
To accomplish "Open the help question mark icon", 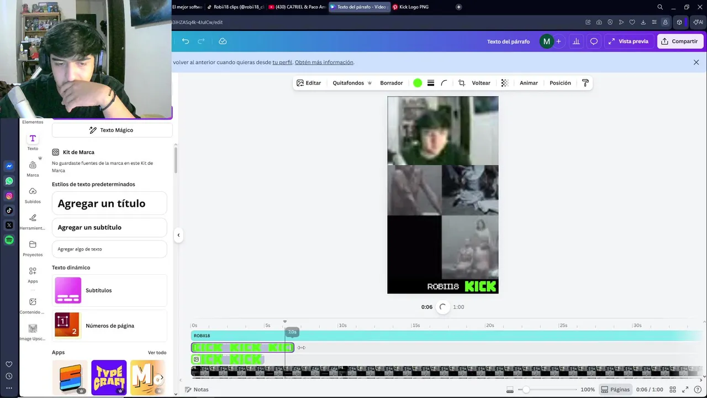I will click(x=698, y=390).
